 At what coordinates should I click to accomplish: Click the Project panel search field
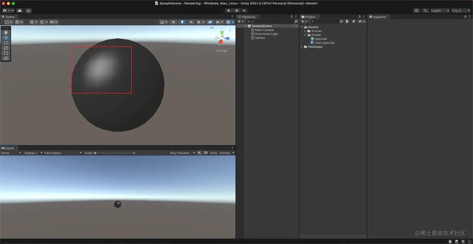click(325, 22)
